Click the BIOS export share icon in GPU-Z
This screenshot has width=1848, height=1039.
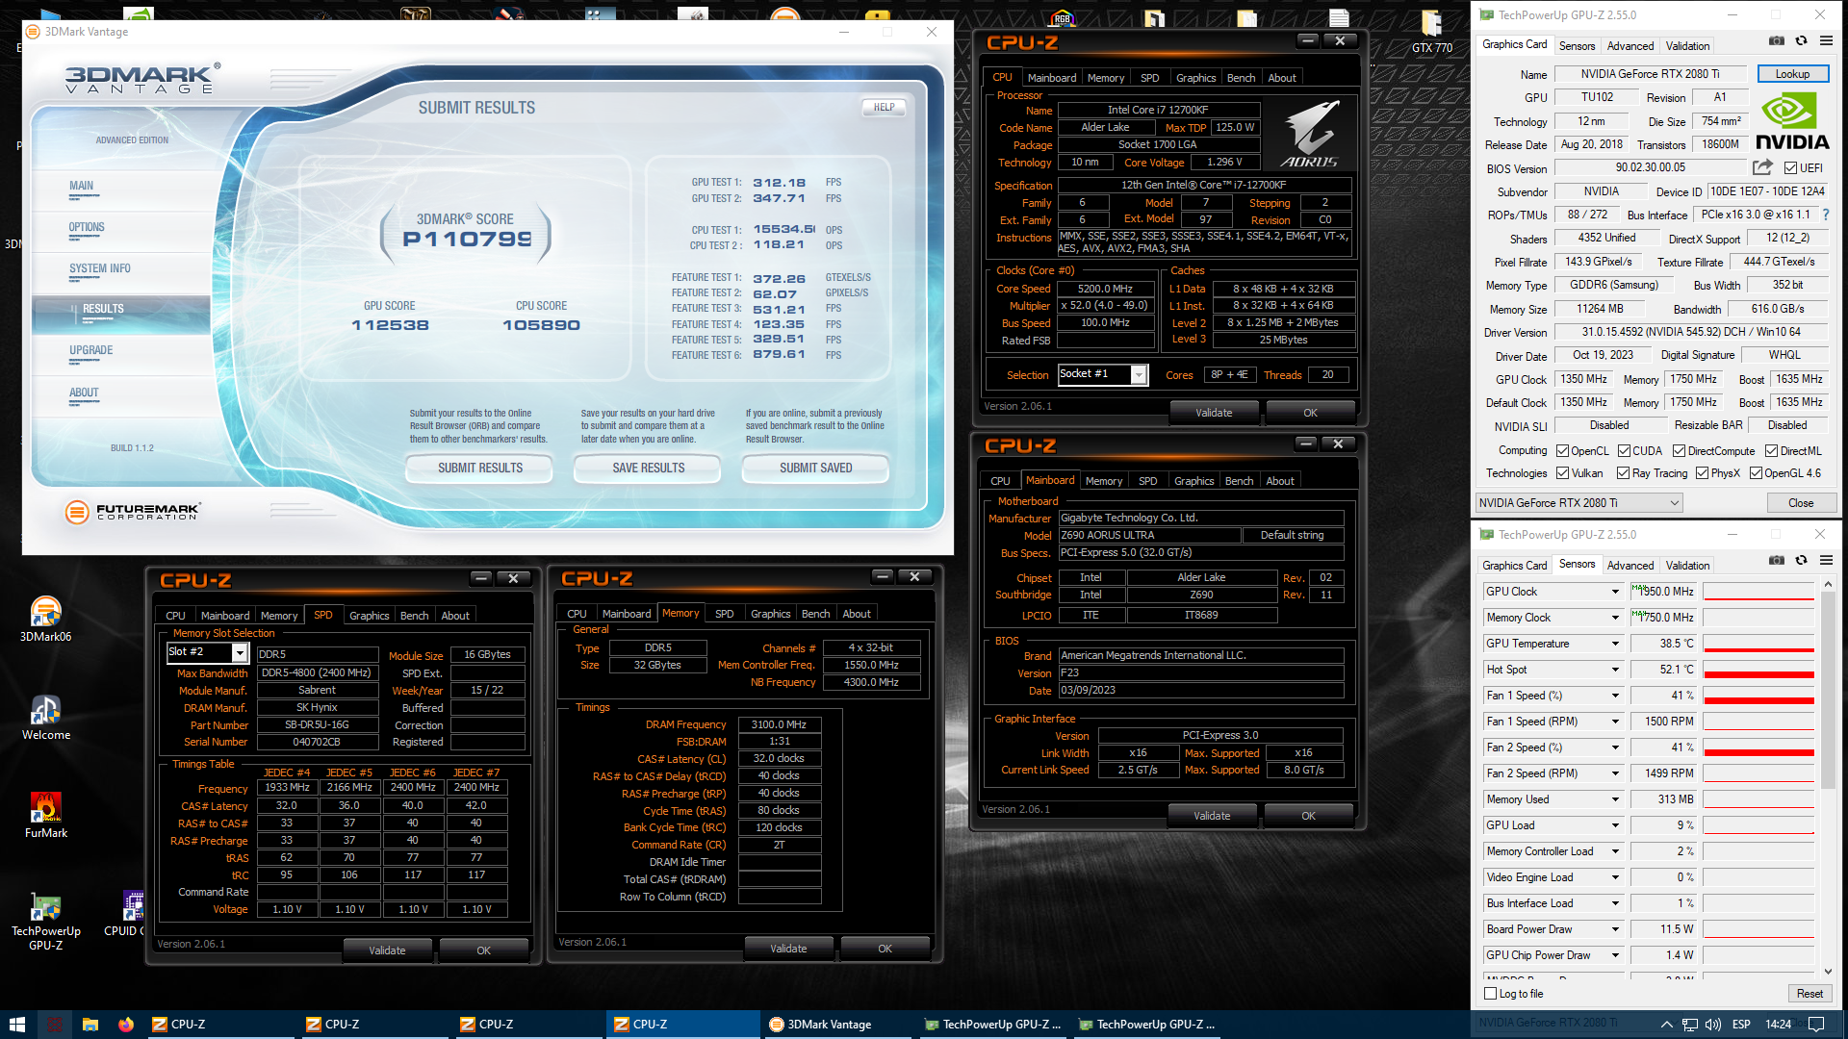(1762, 167)
